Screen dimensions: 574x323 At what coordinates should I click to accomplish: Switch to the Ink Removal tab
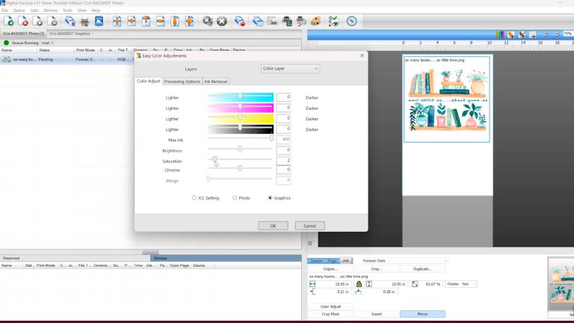215,81
